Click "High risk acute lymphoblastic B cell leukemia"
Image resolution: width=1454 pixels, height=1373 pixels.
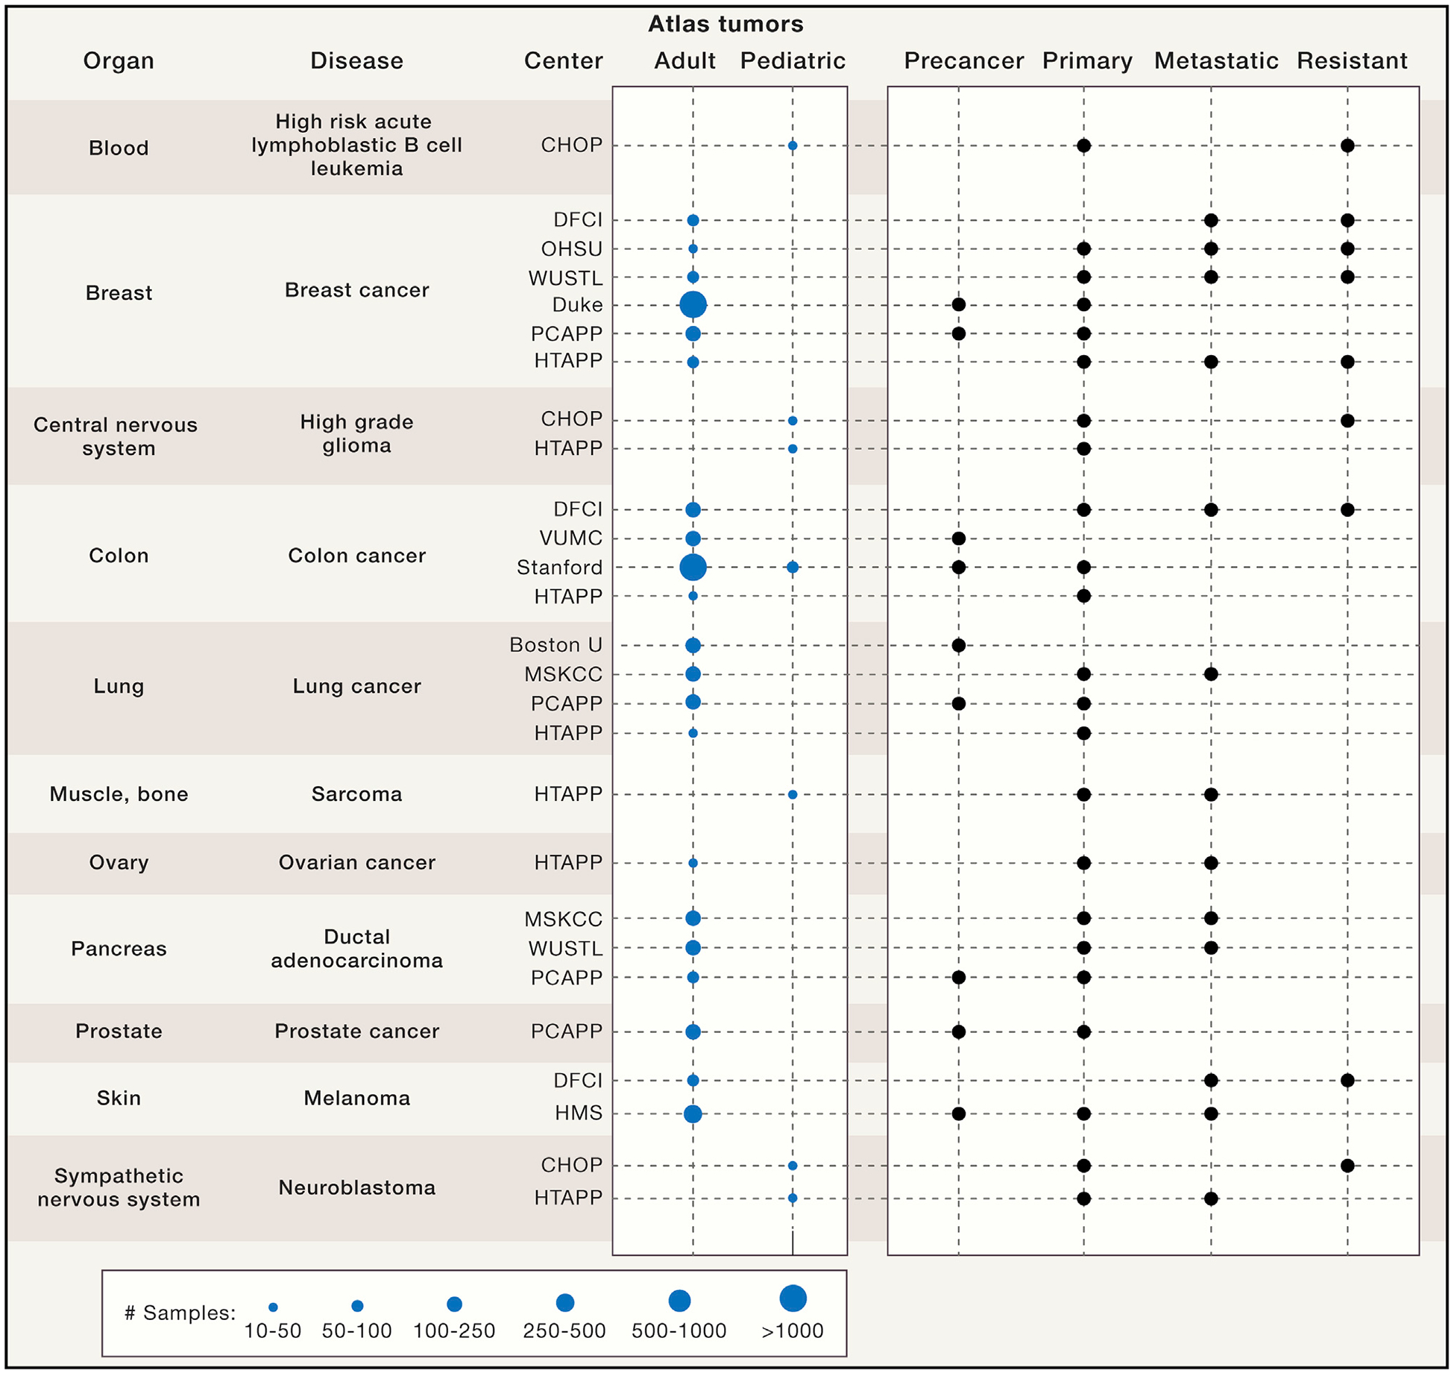356,145
